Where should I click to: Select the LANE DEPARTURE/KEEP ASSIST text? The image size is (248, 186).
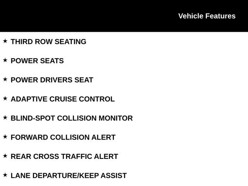69,176
